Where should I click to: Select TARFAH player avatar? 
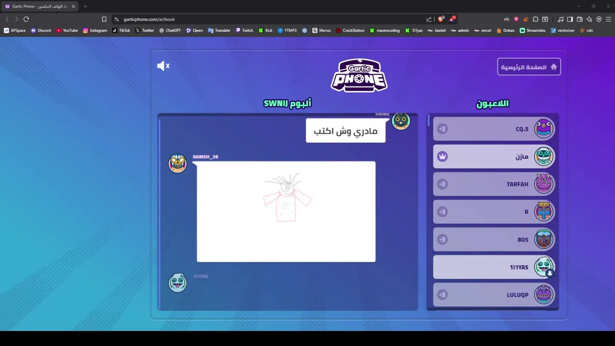[x=544, y=184]
